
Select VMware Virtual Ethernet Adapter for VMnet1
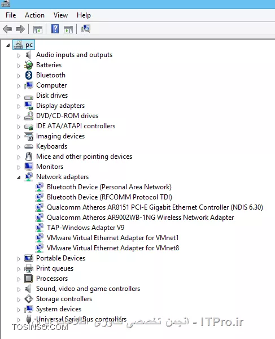pos(112,238)
